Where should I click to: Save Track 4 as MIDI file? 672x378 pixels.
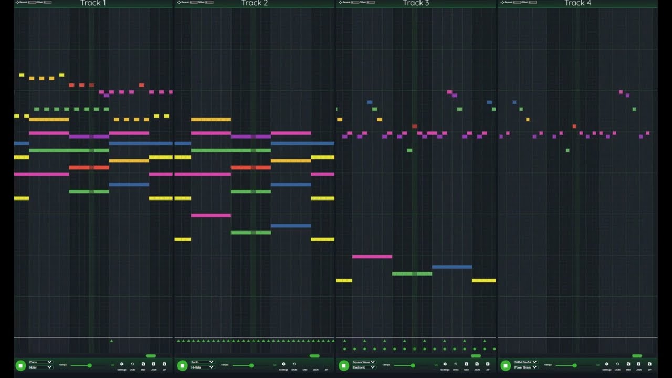point(628,364)
